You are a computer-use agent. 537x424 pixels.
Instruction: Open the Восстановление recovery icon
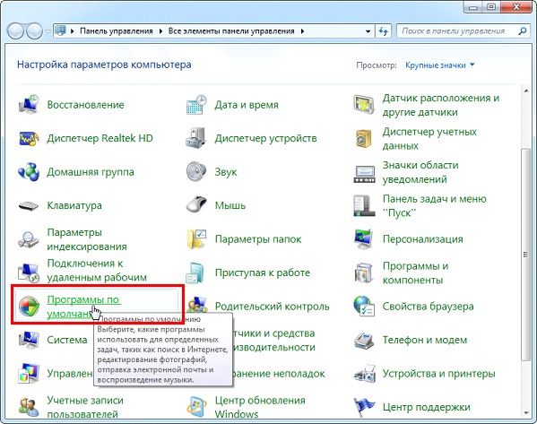click(x=29, y=105)
